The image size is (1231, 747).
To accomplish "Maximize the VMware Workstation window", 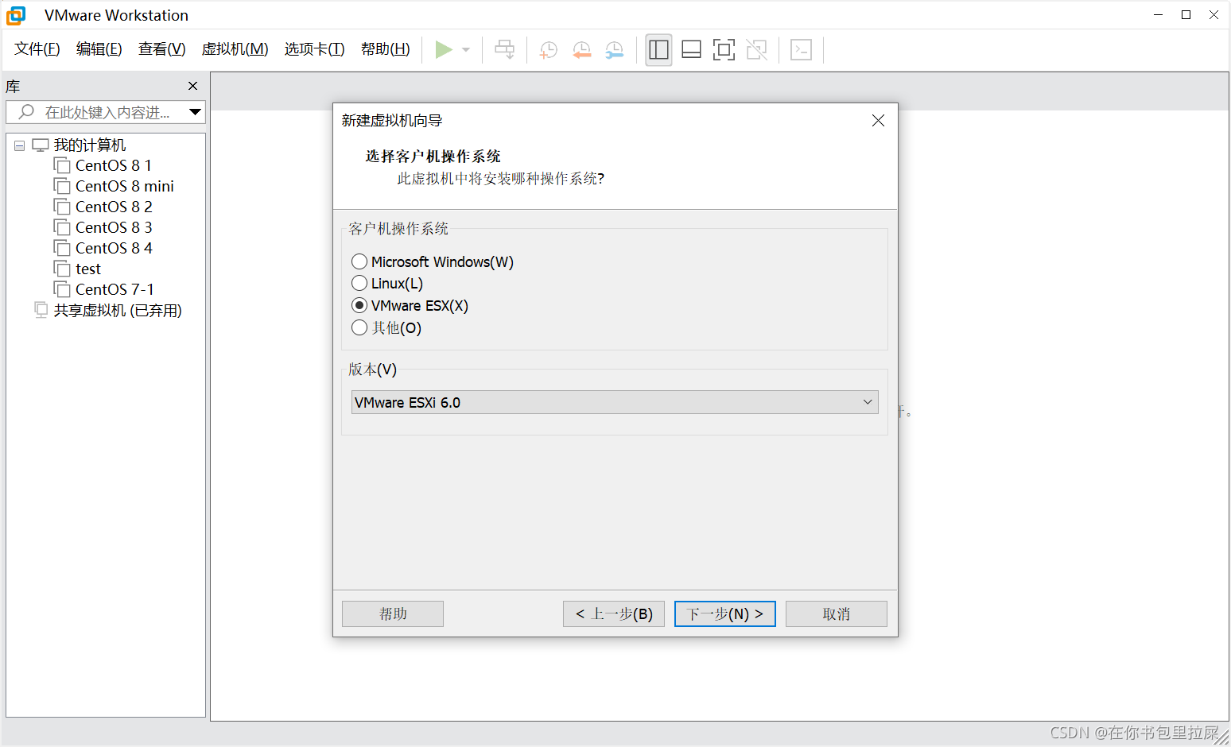I will (x=1186, y=15).
